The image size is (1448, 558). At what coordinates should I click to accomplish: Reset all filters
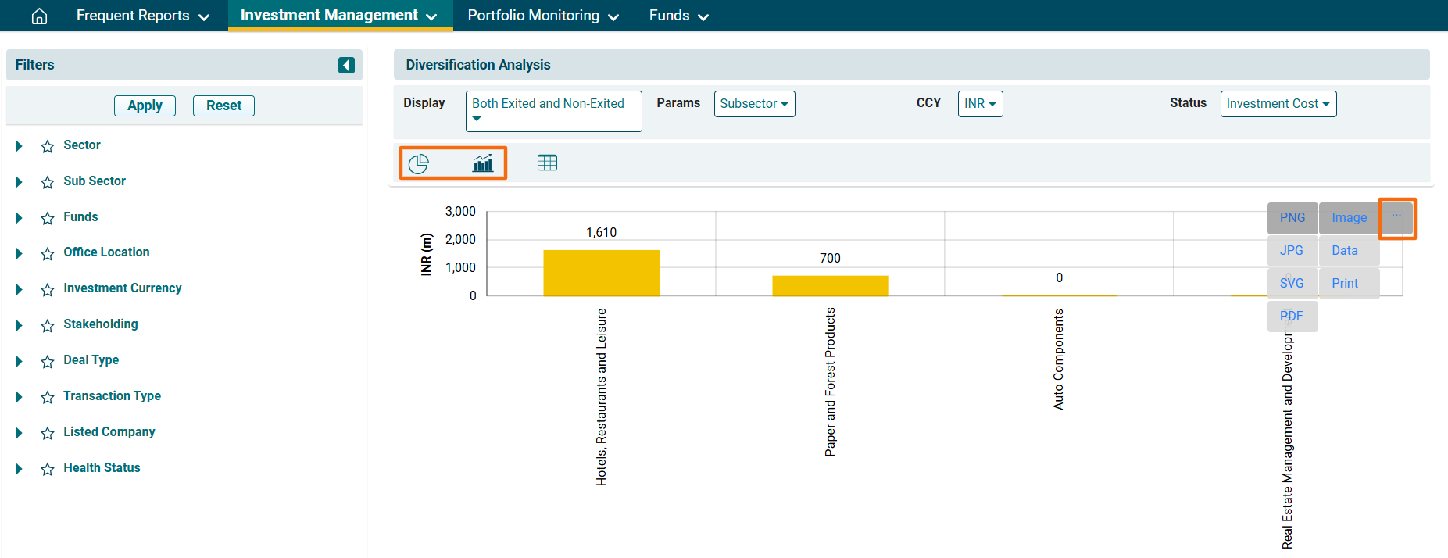point(223,106)
